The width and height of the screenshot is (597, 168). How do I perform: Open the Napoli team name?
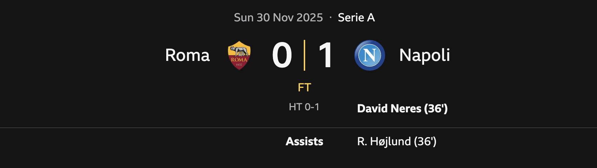(424, 55)
